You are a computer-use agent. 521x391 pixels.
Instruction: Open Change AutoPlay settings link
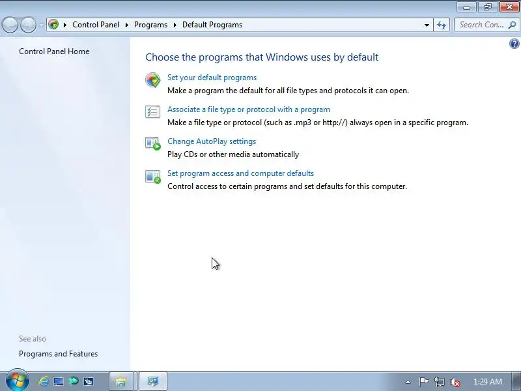click(x=212, y=141)
